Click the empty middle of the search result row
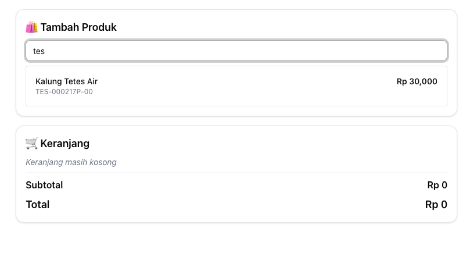 [x=244, y=86]
